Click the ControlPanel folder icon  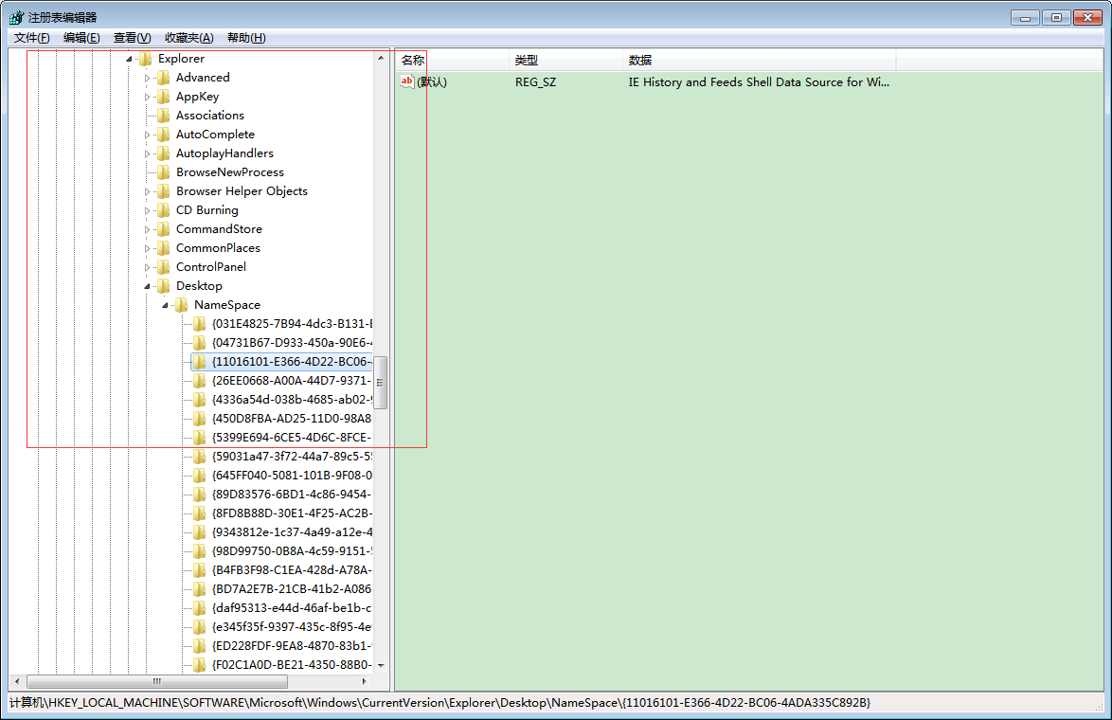[163, 267]
